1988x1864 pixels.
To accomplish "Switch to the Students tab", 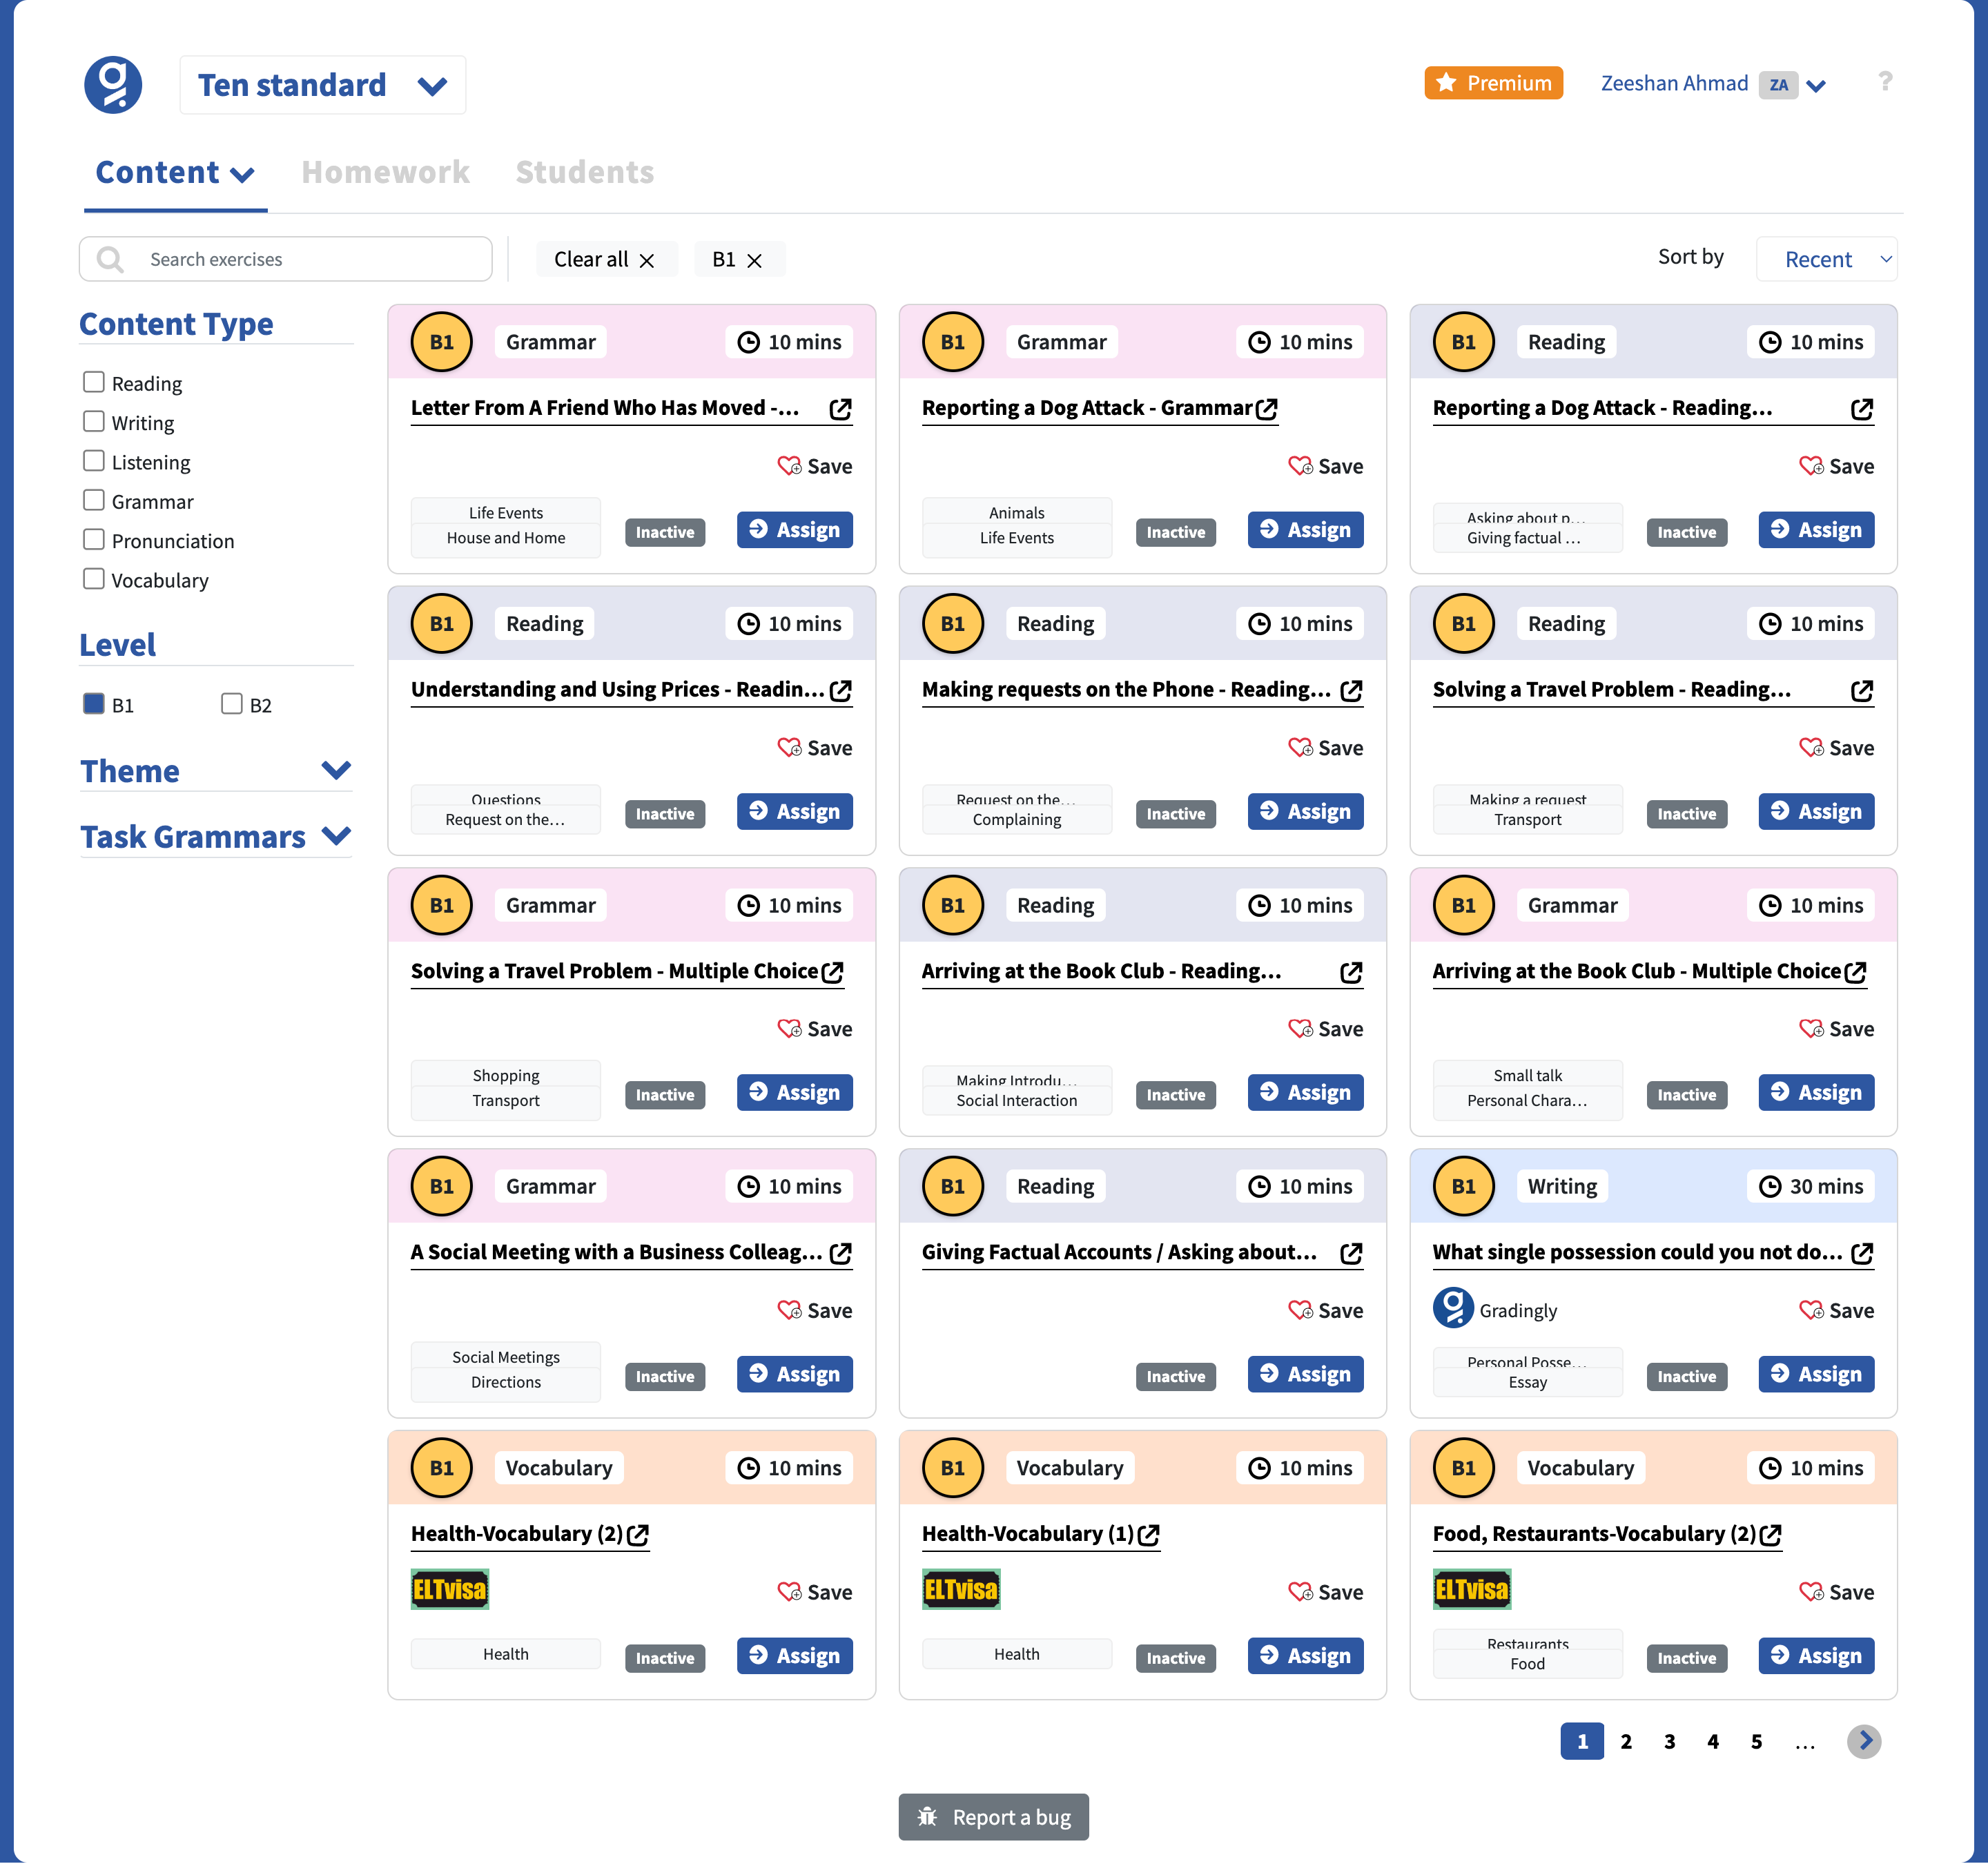I will pos(585,172).
